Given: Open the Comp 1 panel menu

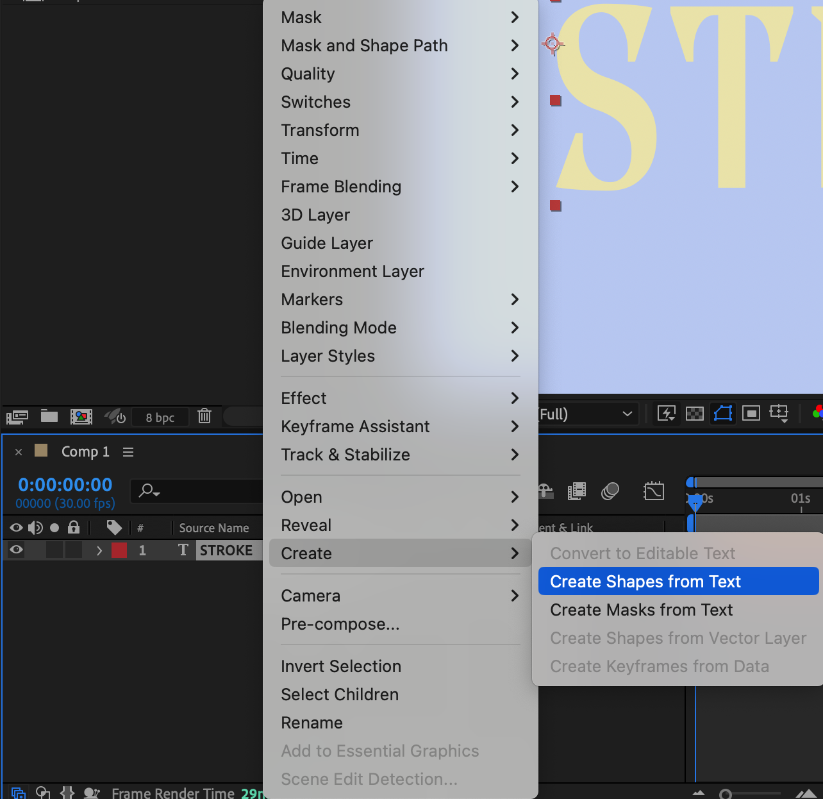Looking at the screenshot, I should pyautogui.click(x=128, y=452).
